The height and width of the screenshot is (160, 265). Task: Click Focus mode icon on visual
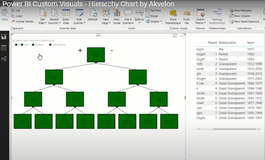pos(175,36)
